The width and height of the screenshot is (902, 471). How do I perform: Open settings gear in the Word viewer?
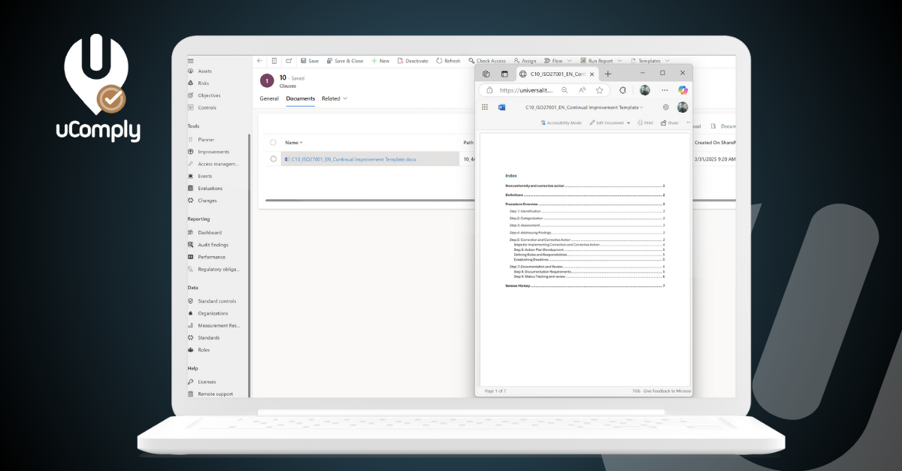665,107
